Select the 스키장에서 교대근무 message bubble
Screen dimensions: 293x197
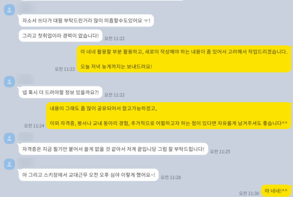(89, 175)
